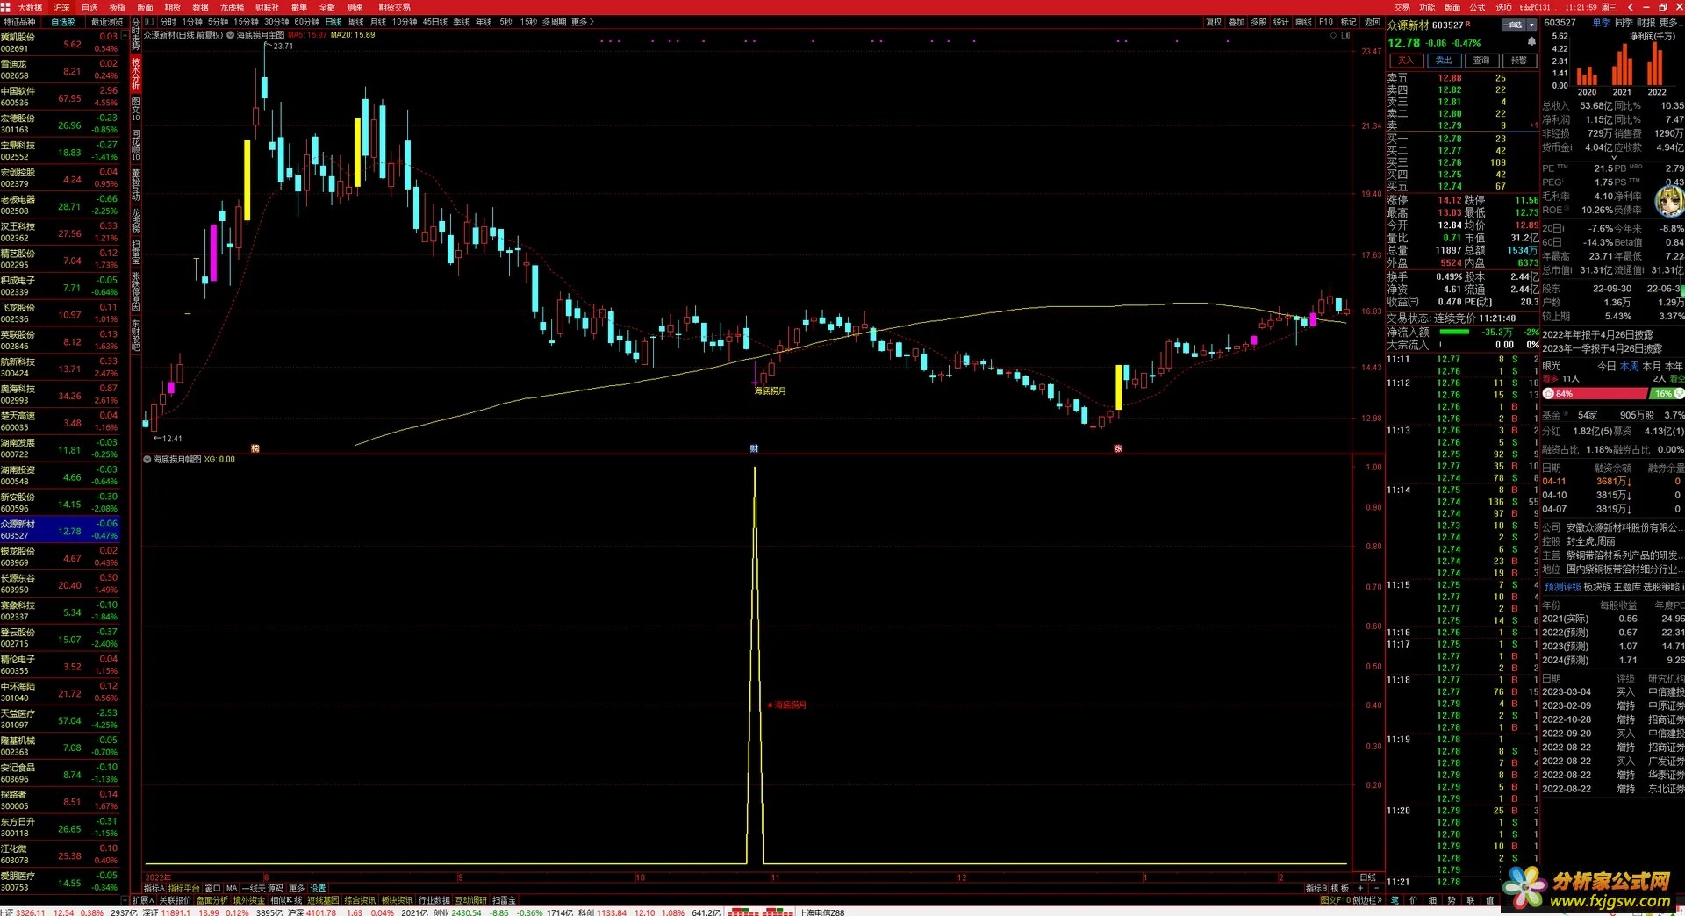1685x916 pixels.
Task: Click the 买入 buy button
Action: [1406, 61]
